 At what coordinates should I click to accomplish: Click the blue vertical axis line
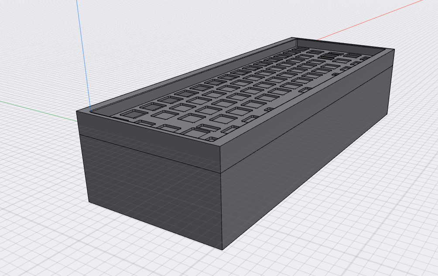click(x=83, y=56)
